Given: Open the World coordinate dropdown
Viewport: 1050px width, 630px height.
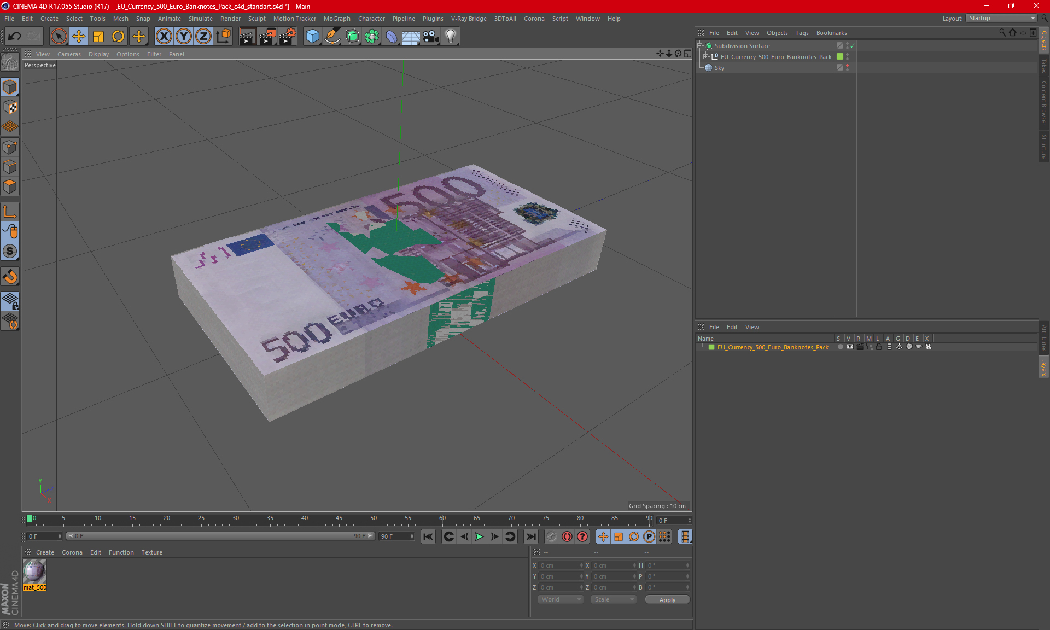Looking at the screenshot, I should coord(561,599).
